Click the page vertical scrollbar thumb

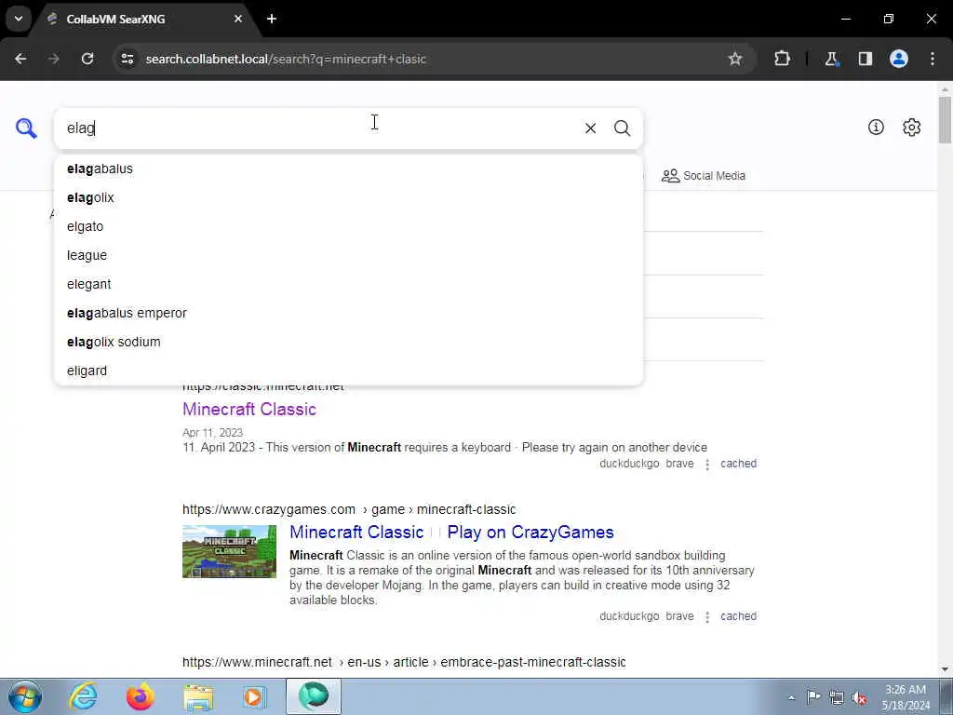coord(946,118)
